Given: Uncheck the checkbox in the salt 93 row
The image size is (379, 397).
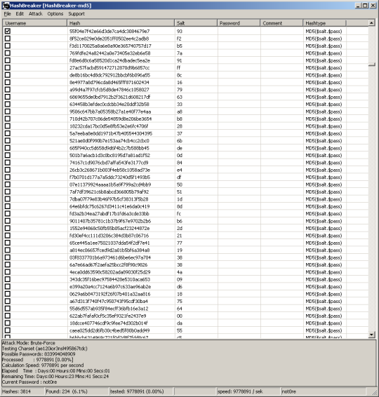Looking at the screenshot, I should pyautogui.click(x=8, y=31).
